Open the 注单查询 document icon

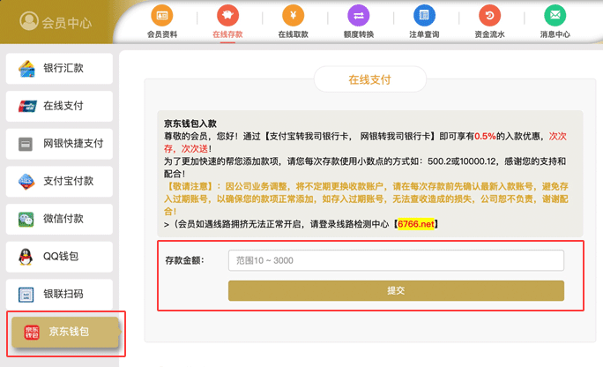coord(424,15)
